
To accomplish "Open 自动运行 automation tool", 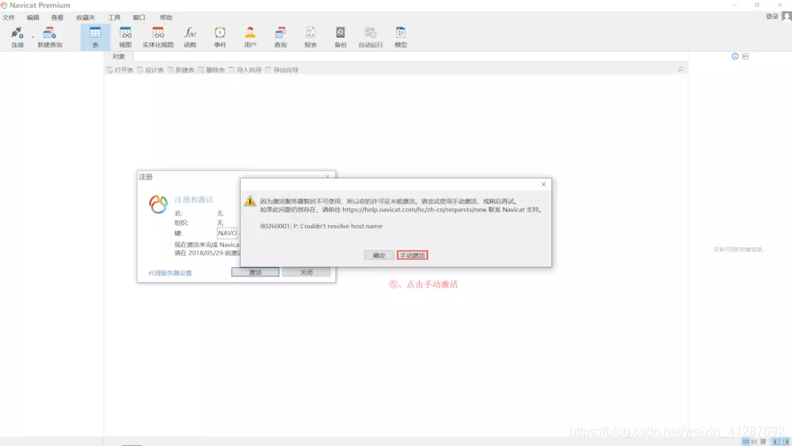I will click(370, 37).
